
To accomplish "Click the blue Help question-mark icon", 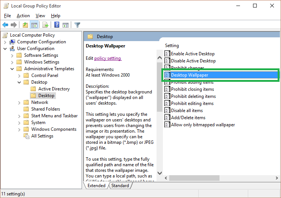I will 57,25.
